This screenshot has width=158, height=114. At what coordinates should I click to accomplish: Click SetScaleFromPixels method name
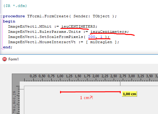pos(61,37)
